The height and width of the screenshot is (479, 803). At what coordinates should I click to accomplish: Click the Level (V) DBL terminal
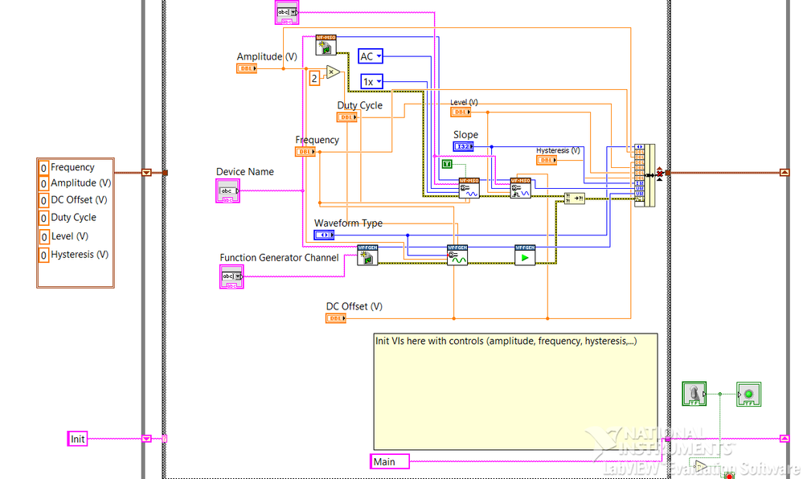pyautogui.click(x=461, y=112)
